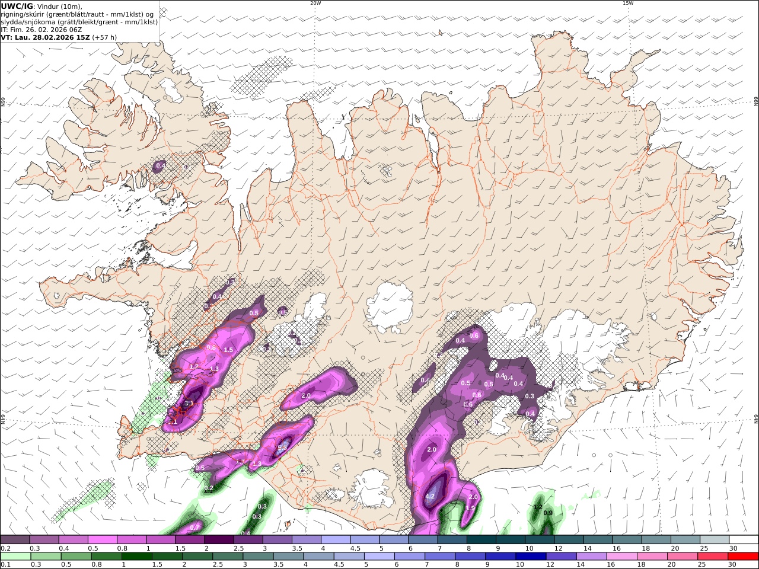The width and height of the screenshot is (759, 569).
Task: Click the black '0.9' value over the sea
Action: (548, 513)
